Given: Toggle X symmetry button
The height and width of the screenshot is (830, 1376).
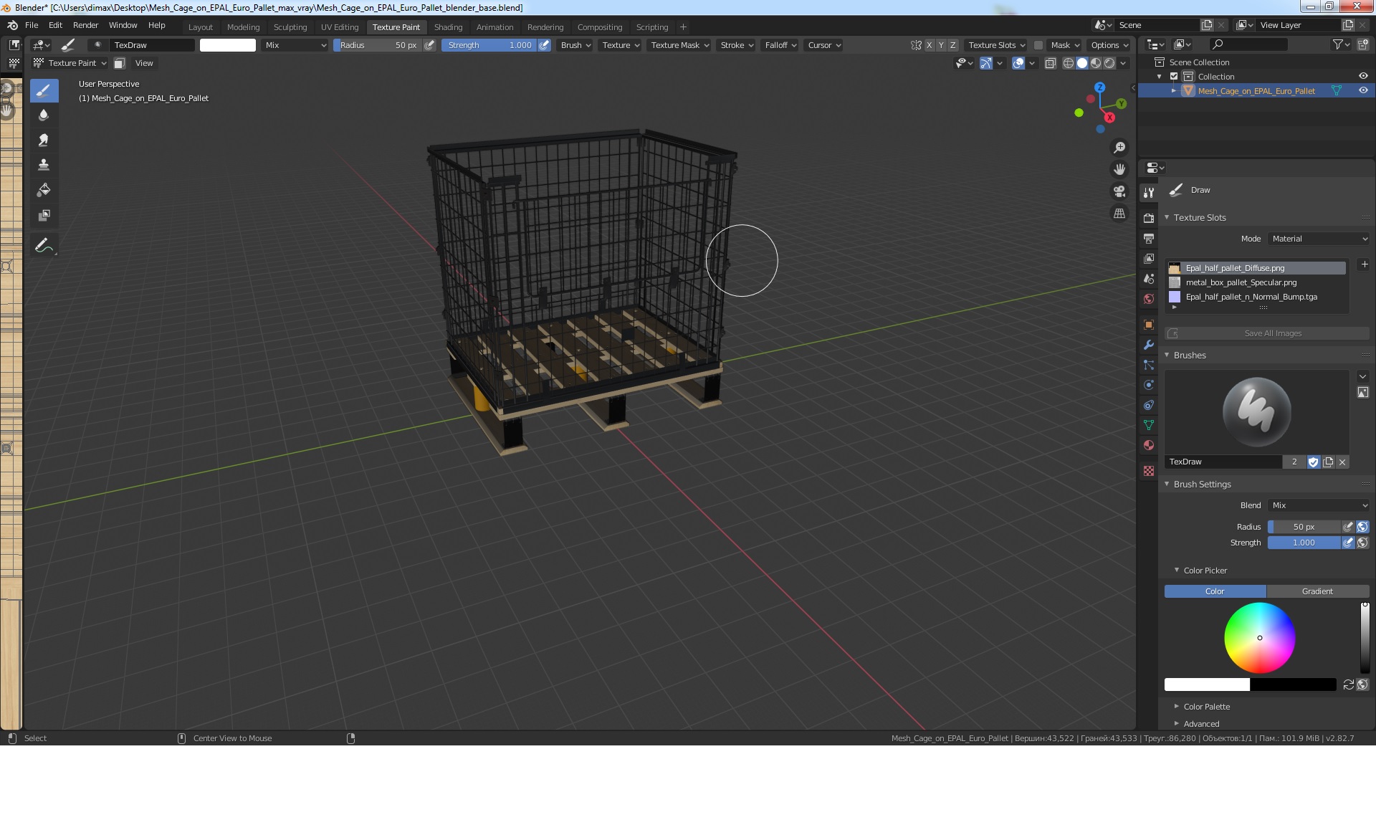Looking at the screenshot, I should tap(930, 45).
